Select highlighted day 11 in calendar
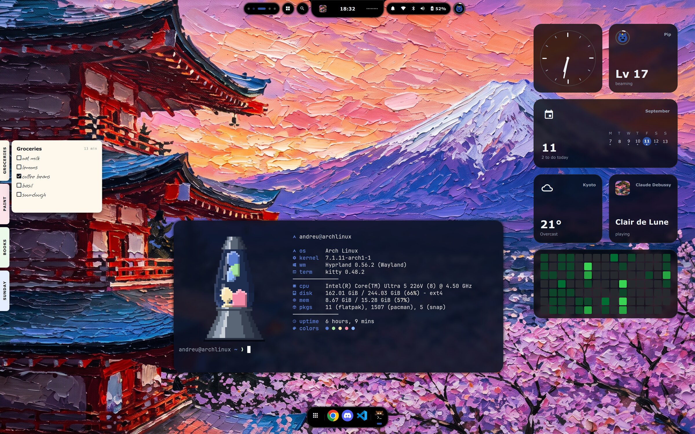The width and height of the screenshot is (695, 434). (x=647, y=141)
